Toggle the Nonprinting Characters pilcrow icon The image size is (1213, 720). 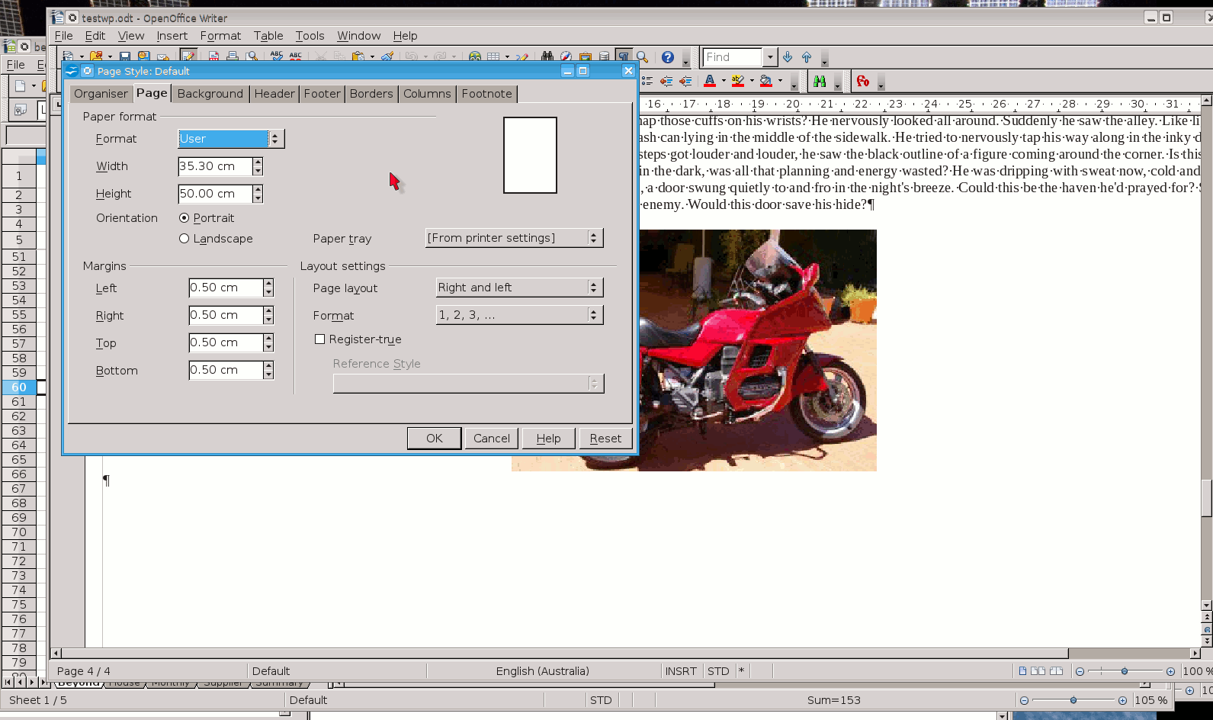624,56
